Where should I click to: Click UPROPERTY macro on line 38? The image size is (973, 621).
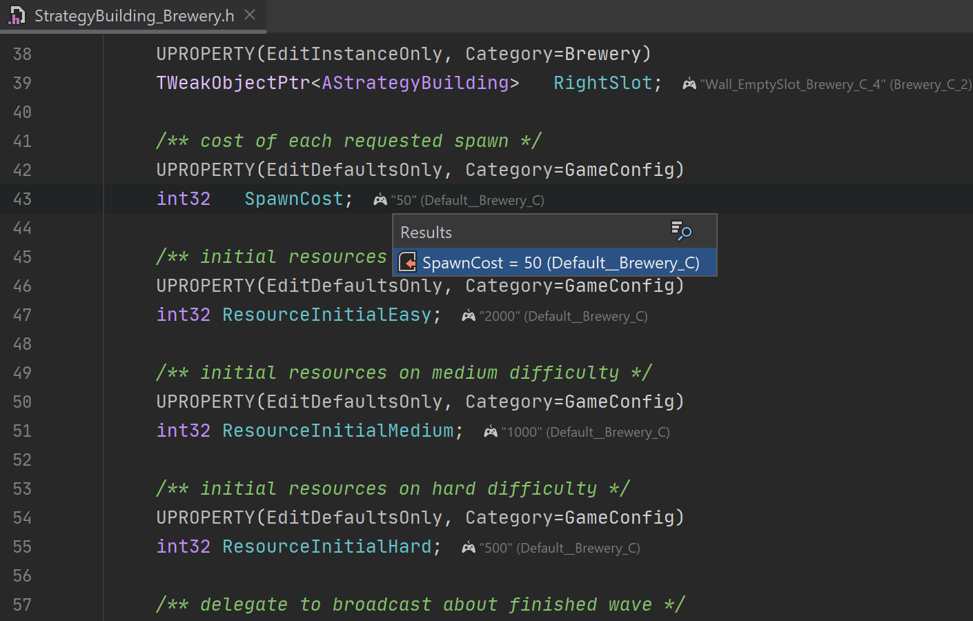pyautogui.click(x=206, y=54)
